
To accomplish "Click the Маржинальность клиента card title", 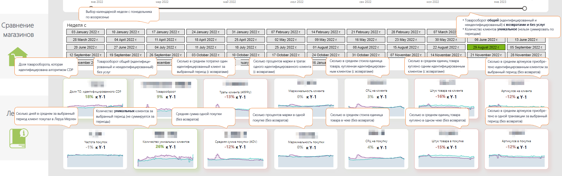I will tap(306, 91).
